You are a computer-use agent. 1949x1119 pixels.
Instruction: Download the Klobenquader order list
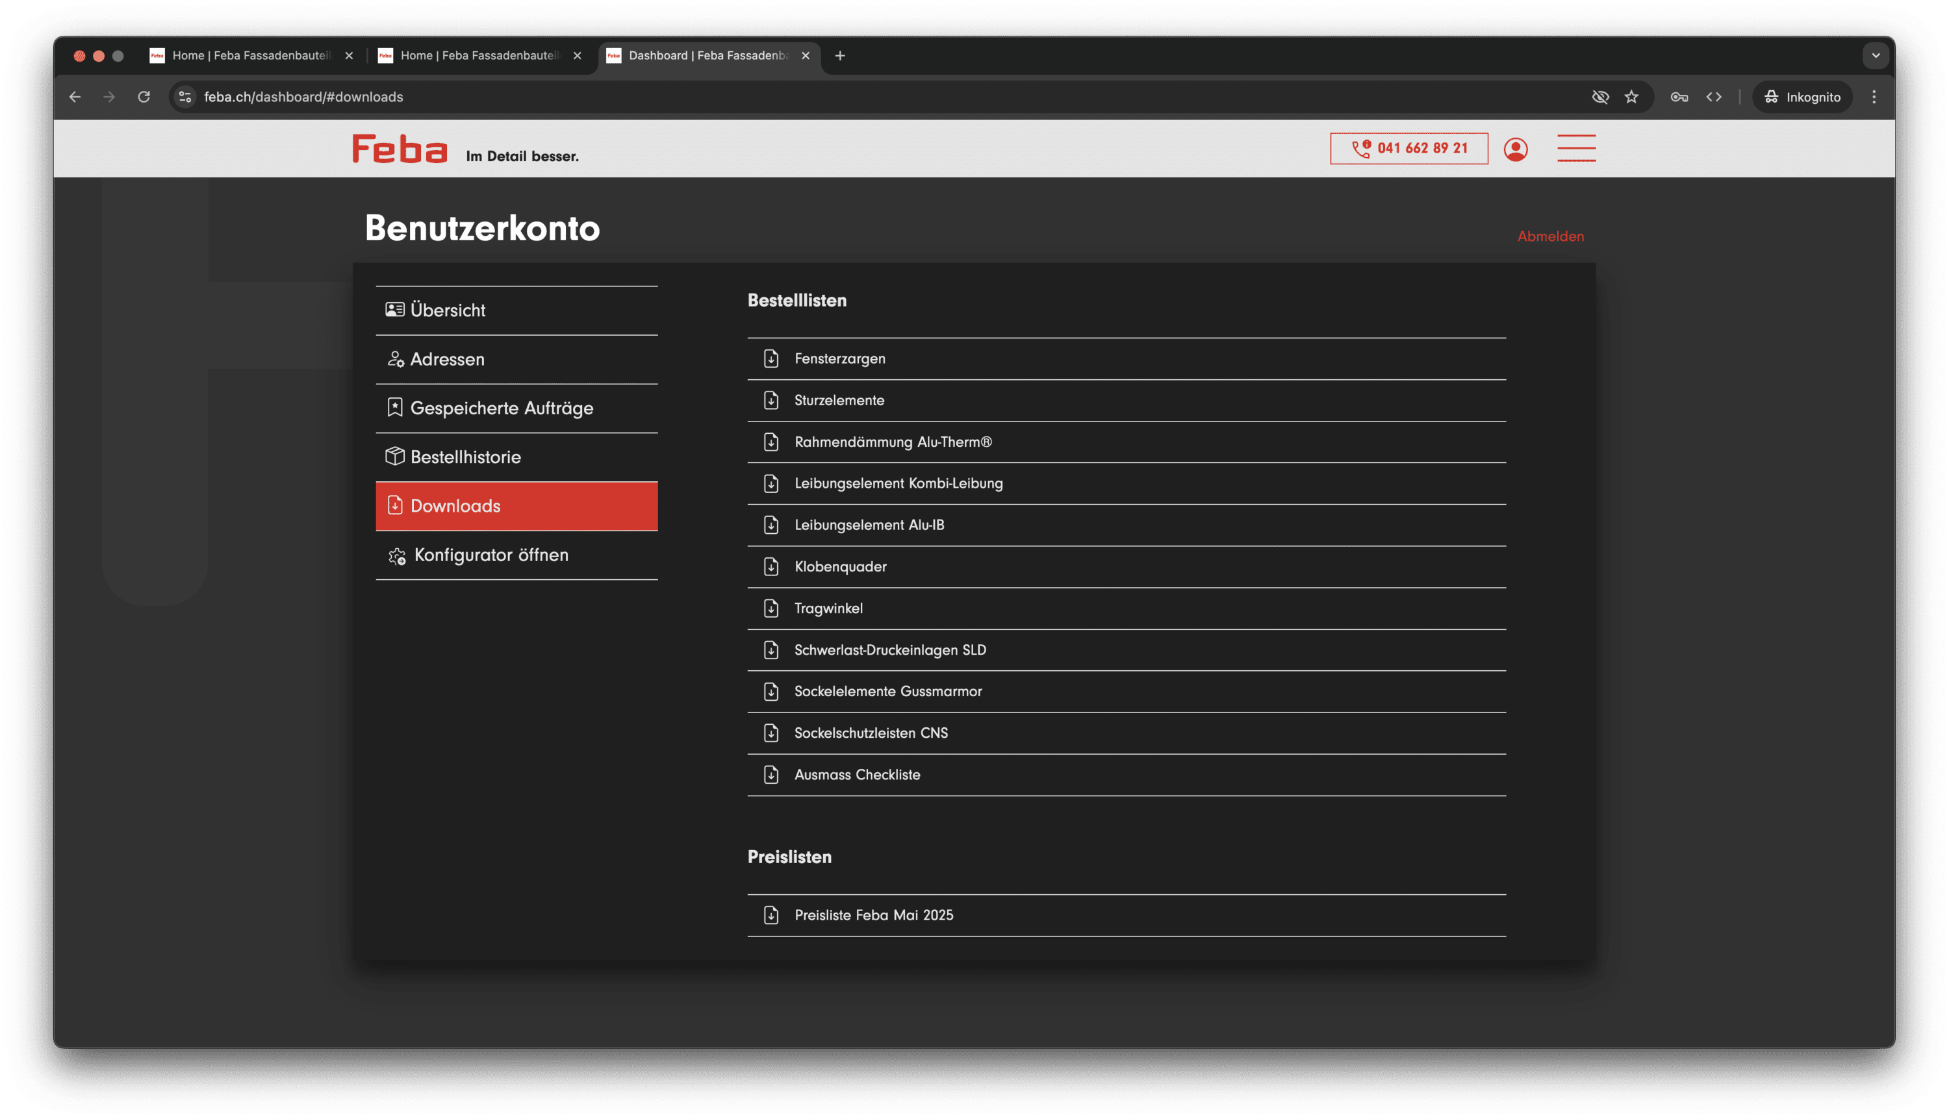coord(1127,566)
